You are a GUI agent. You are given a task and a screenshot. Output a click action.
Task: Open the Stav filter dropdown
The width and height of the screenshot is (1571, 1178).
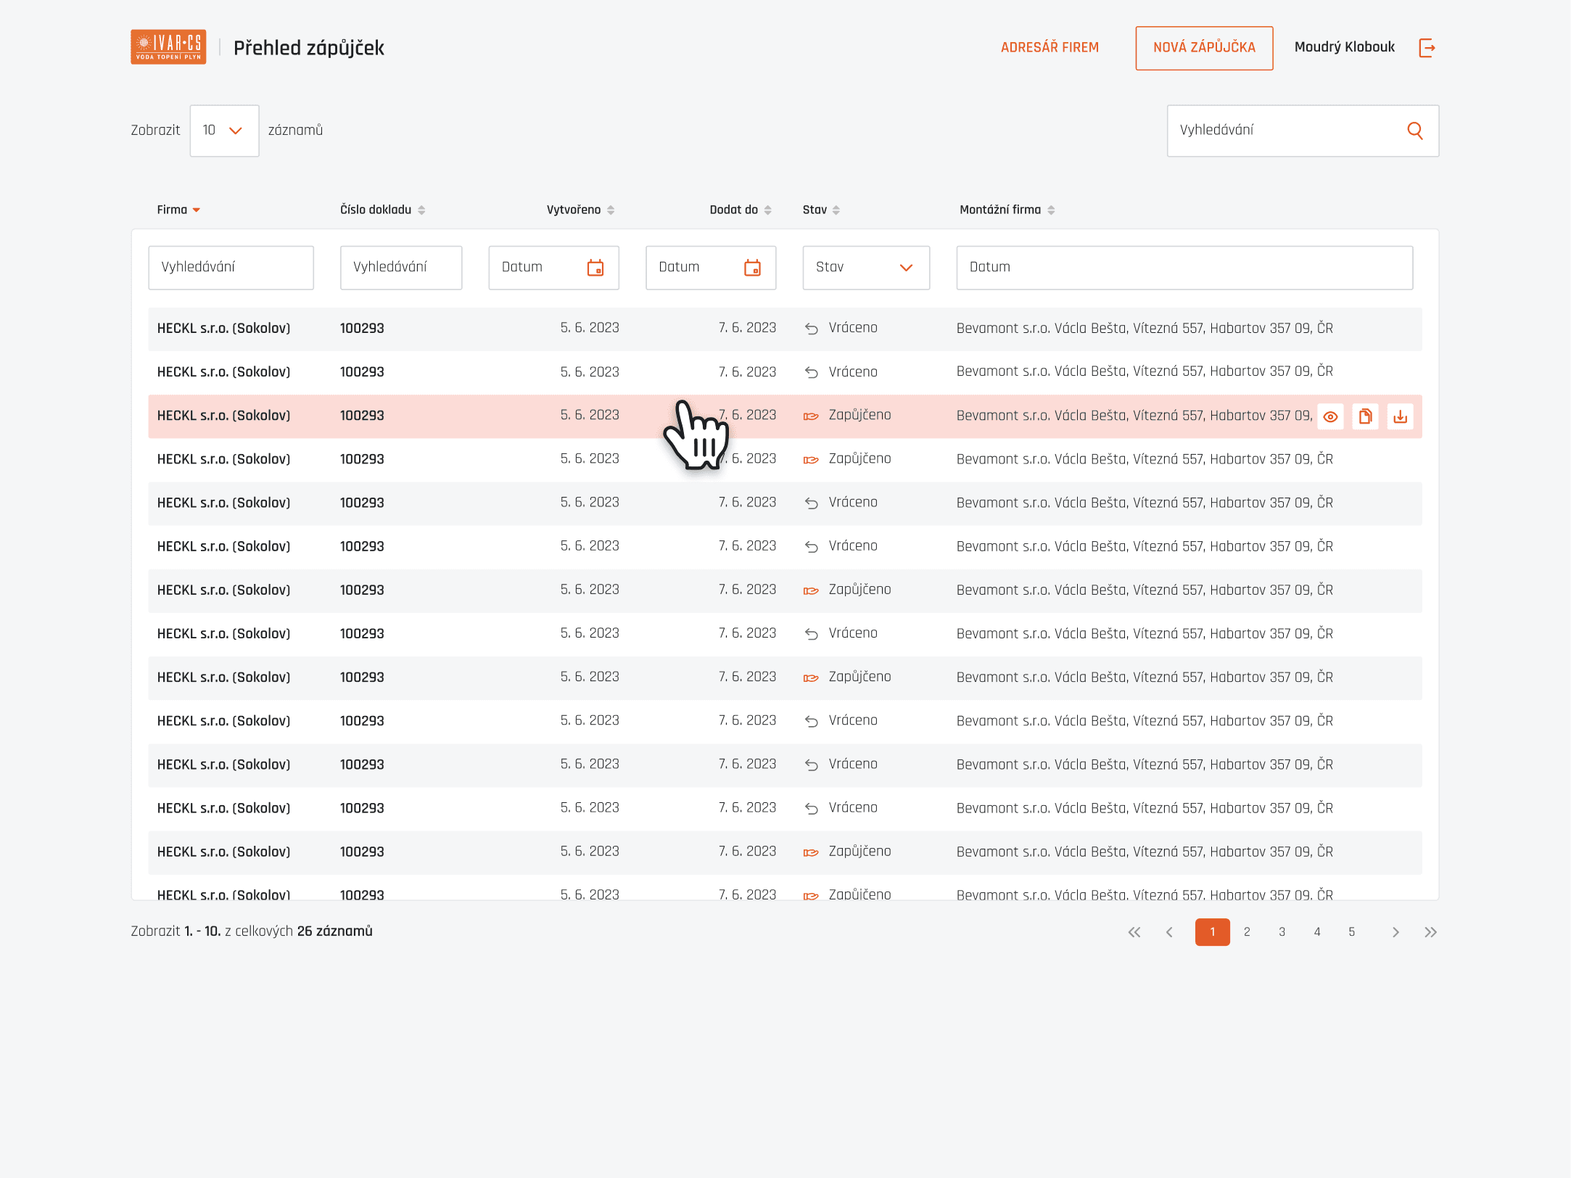click(x=865, y=268)
